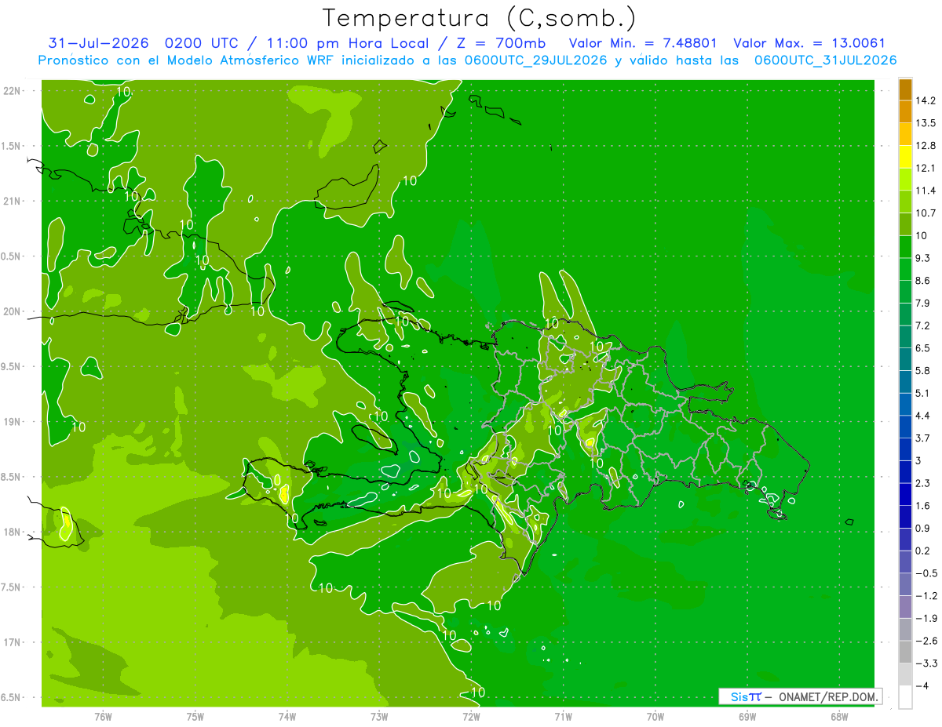Click the colorbar label "-3.3"
942x727 pixels.
click(x=926, y=663)
